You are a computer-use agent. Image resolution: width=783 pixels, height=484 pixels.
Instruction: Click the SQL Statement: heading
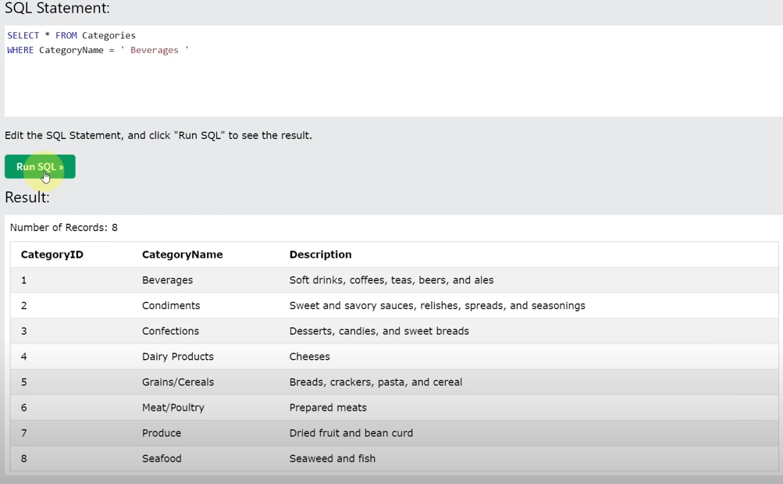tap(57, 8)
